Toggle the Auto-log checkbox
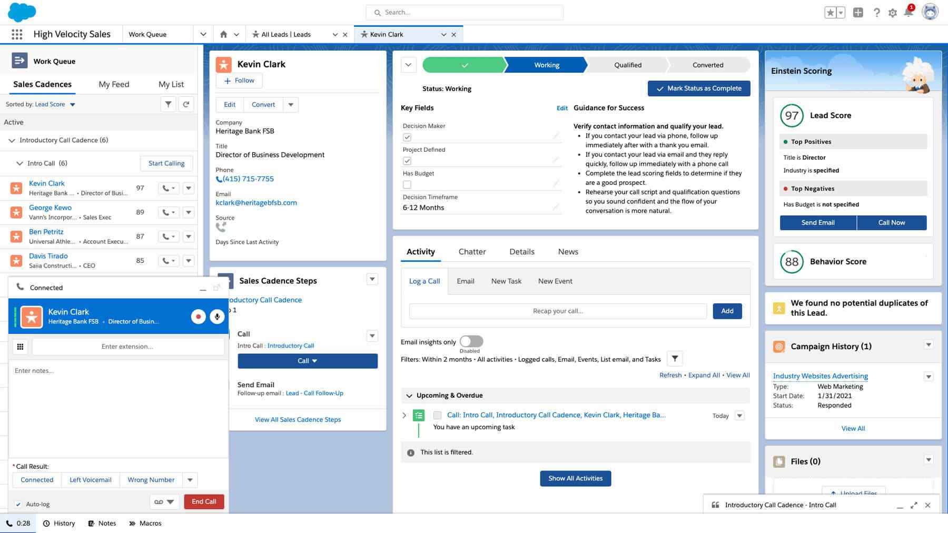948x533 pixels. (x=18, y=505)
